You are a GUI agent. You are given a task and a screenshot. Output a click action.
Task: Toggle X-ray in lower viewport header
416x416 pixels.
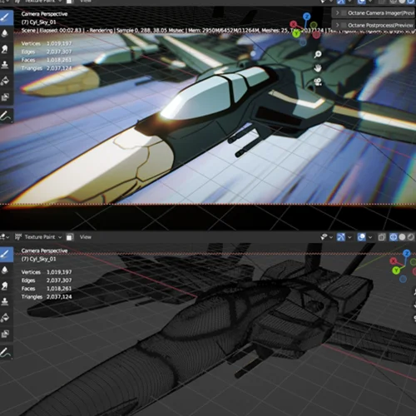tap(382, 237)
